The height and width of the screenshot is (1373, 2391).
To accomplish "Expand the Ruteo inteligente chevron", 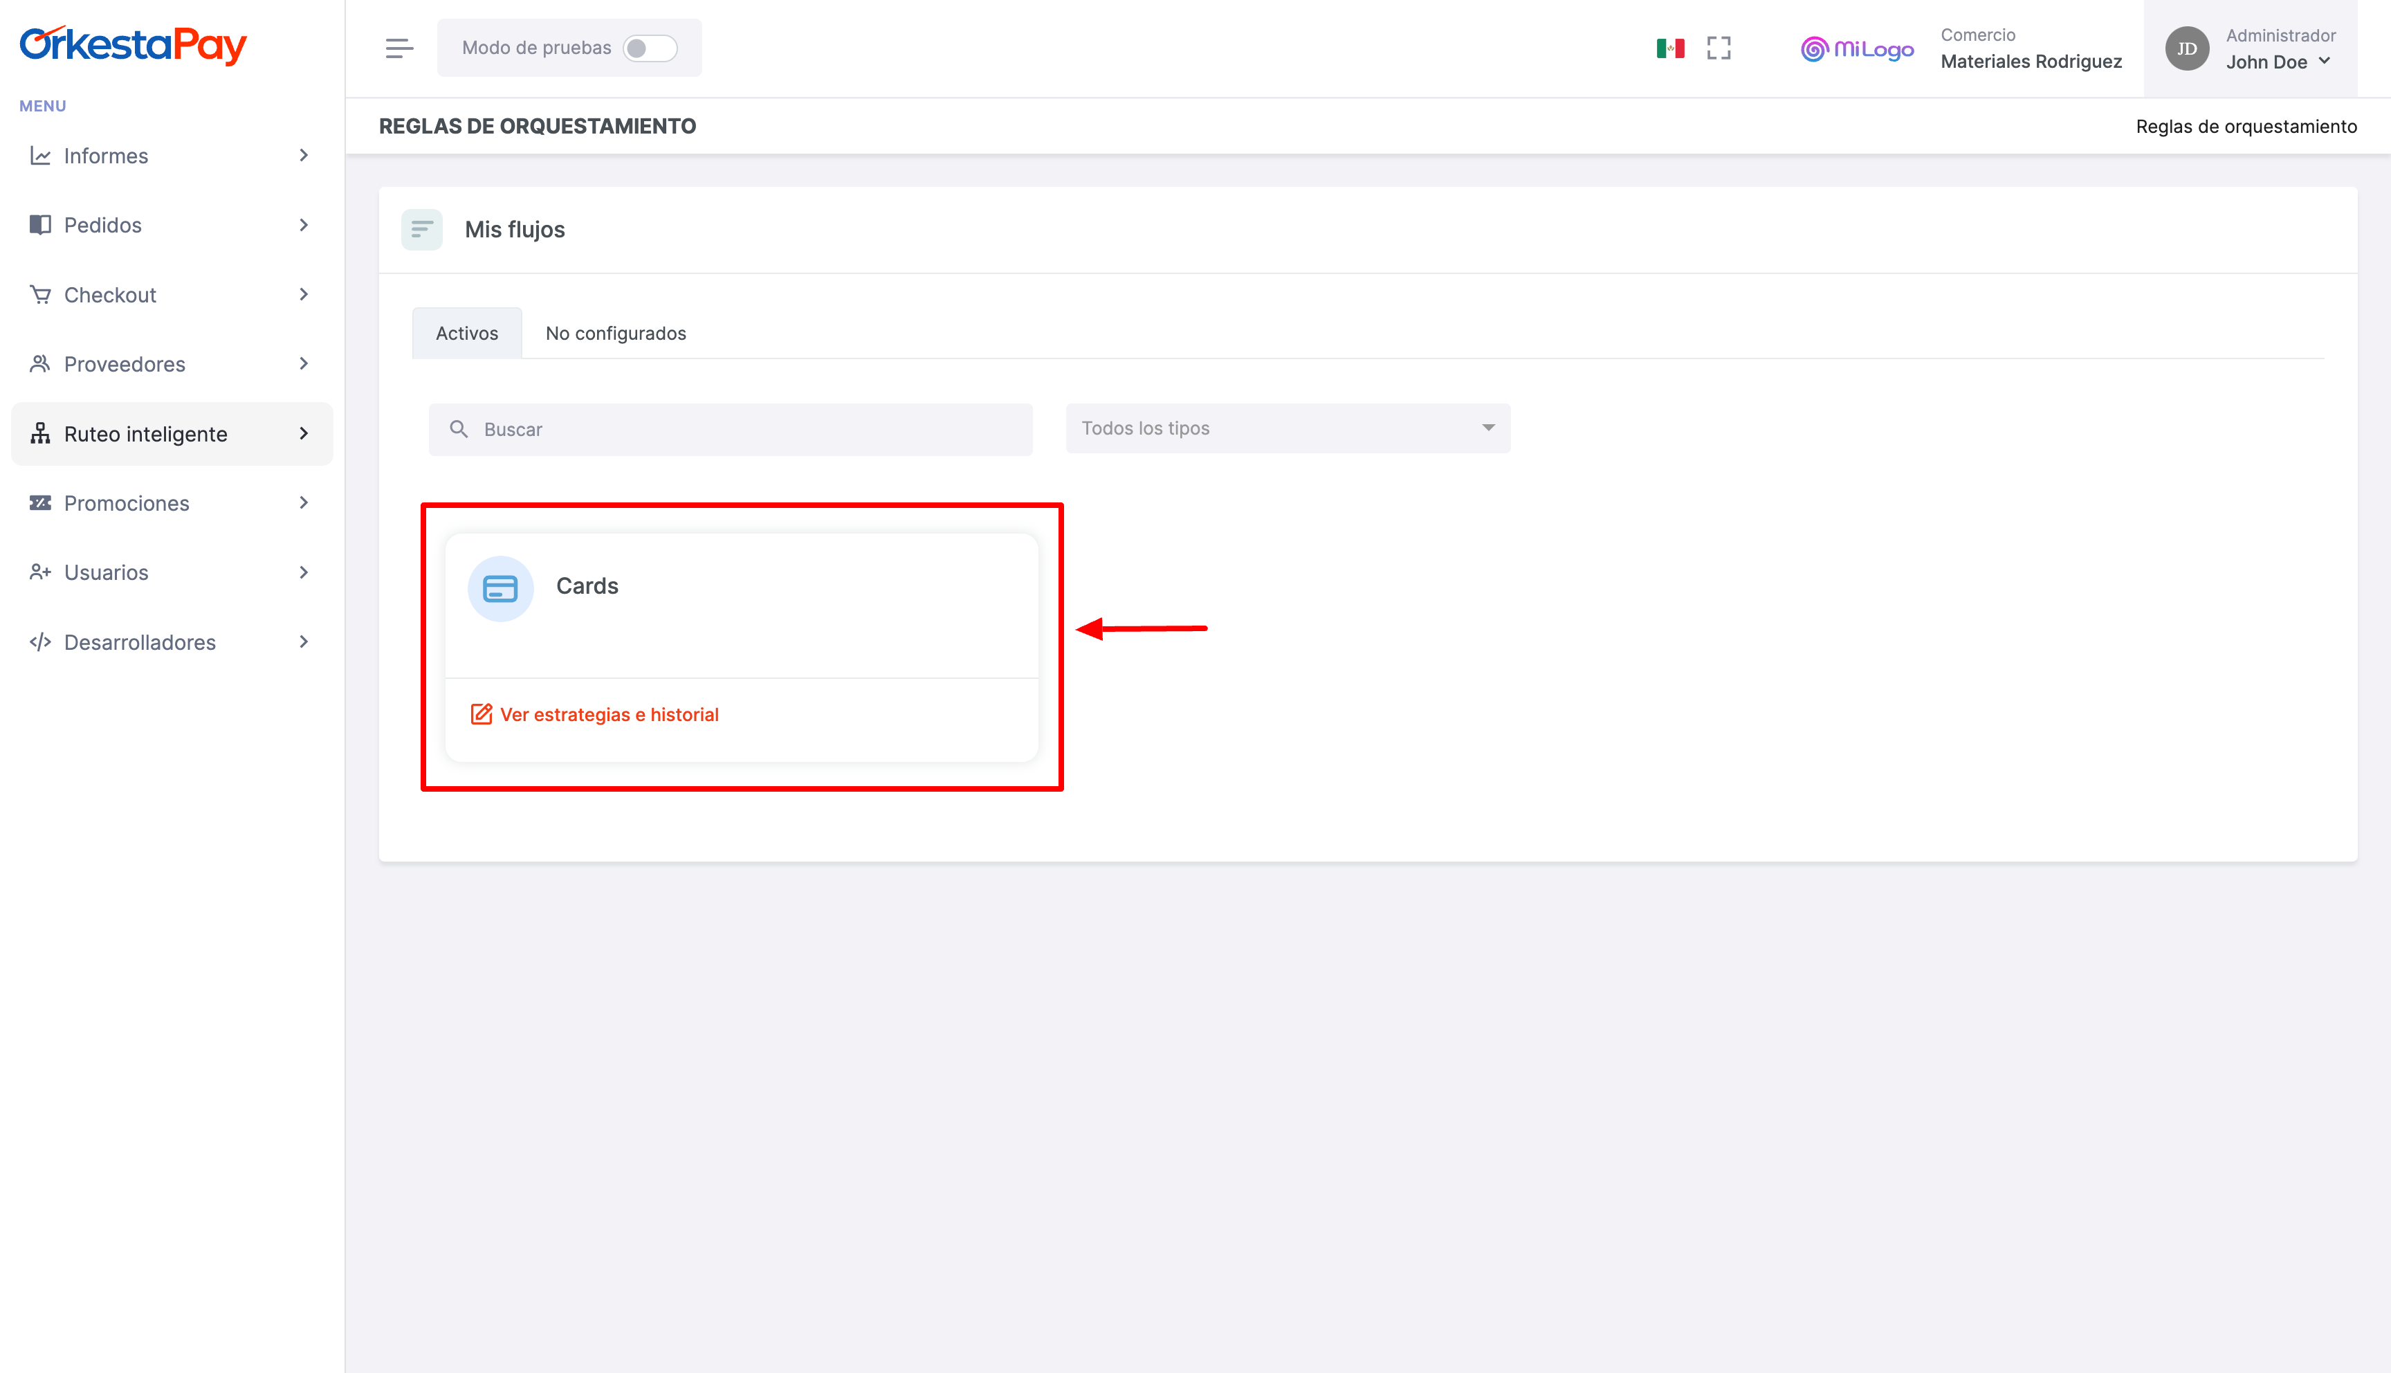I will 304,434.
